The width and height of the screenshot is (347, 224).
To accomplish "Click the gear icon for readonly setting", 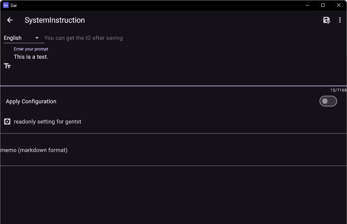I will point(7,121).
